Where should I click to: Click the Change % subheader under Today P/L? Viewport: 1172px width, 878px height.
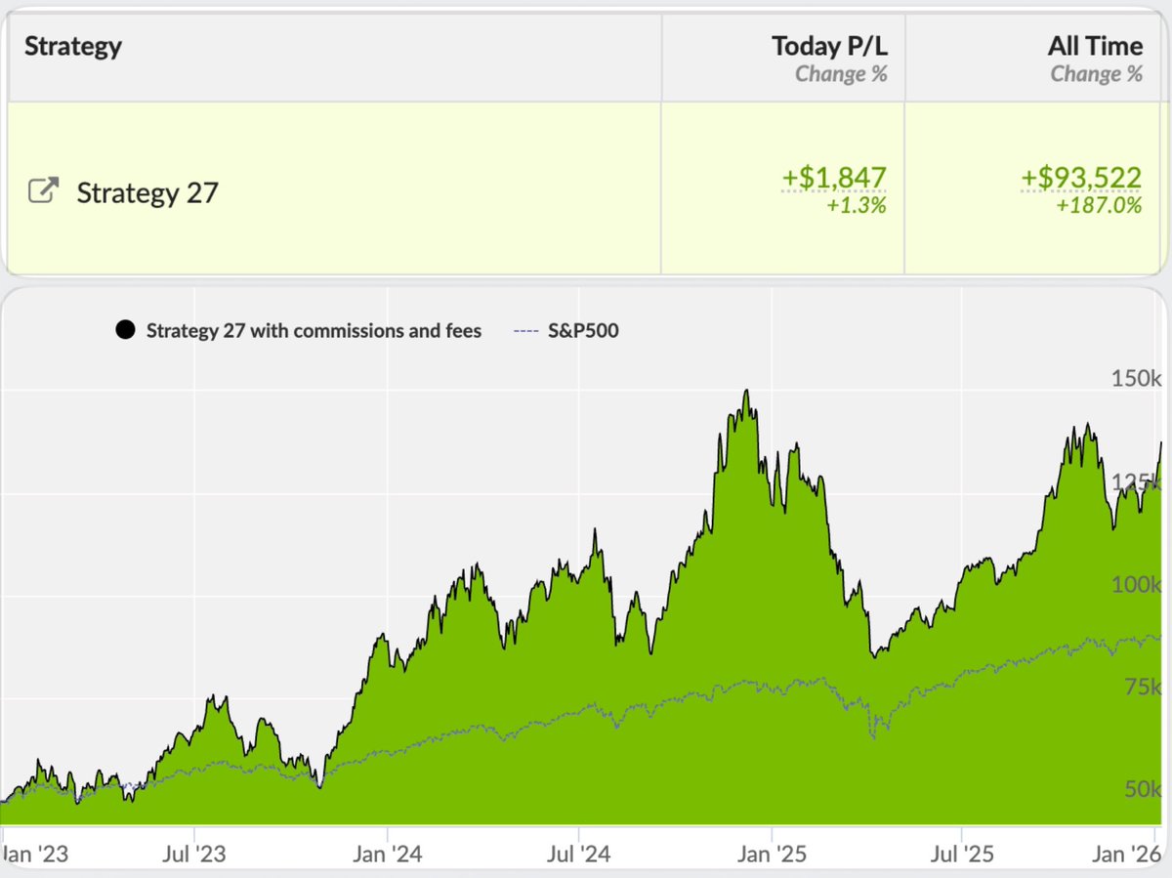tap(840, 73)
